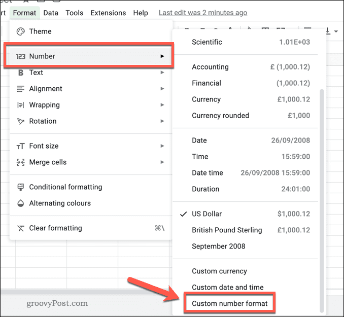Open the Data menu
This screenshot has width=344, height=317.
tap(51, 13)
